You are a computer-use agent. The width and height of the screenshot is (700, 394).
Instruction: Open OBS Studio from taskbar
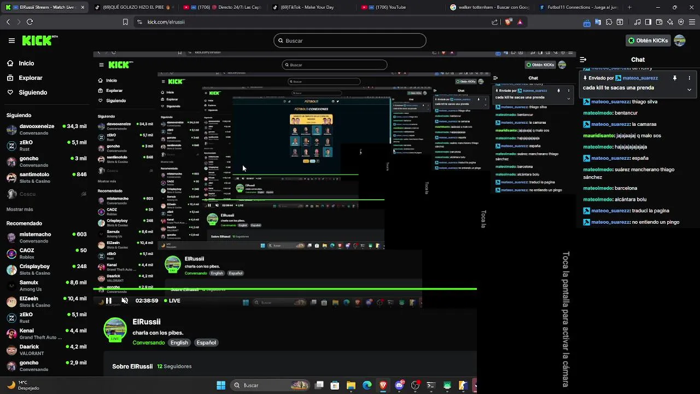(x=415, y=385)
